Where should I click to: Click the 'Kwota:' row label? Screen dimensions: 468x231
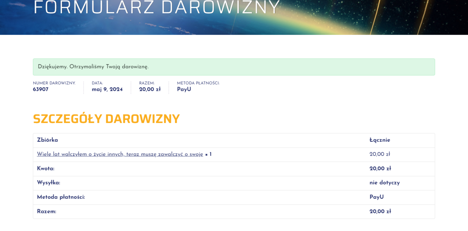tap(46, 169)
